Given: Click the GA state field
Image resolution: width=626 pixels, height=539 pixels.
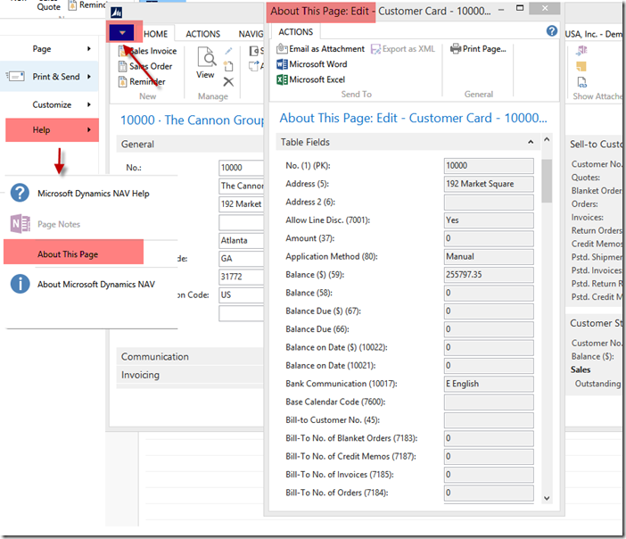Looking at the screenshot, I should point(241,259).
